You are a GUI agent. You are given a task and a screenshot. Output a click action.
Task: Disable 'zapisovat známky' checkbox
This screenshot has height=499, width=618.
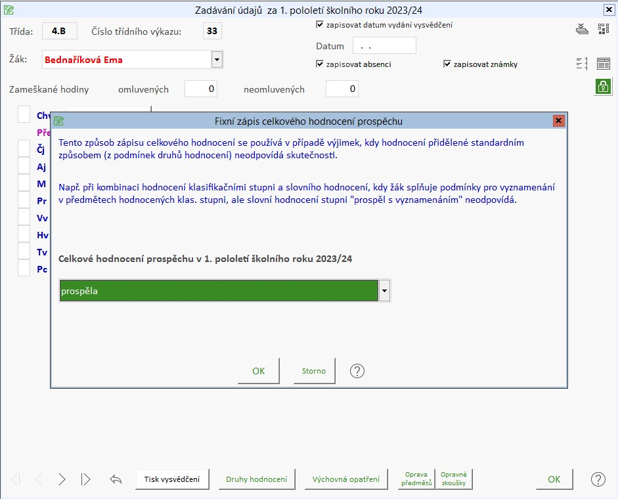[x=447, y=64]
